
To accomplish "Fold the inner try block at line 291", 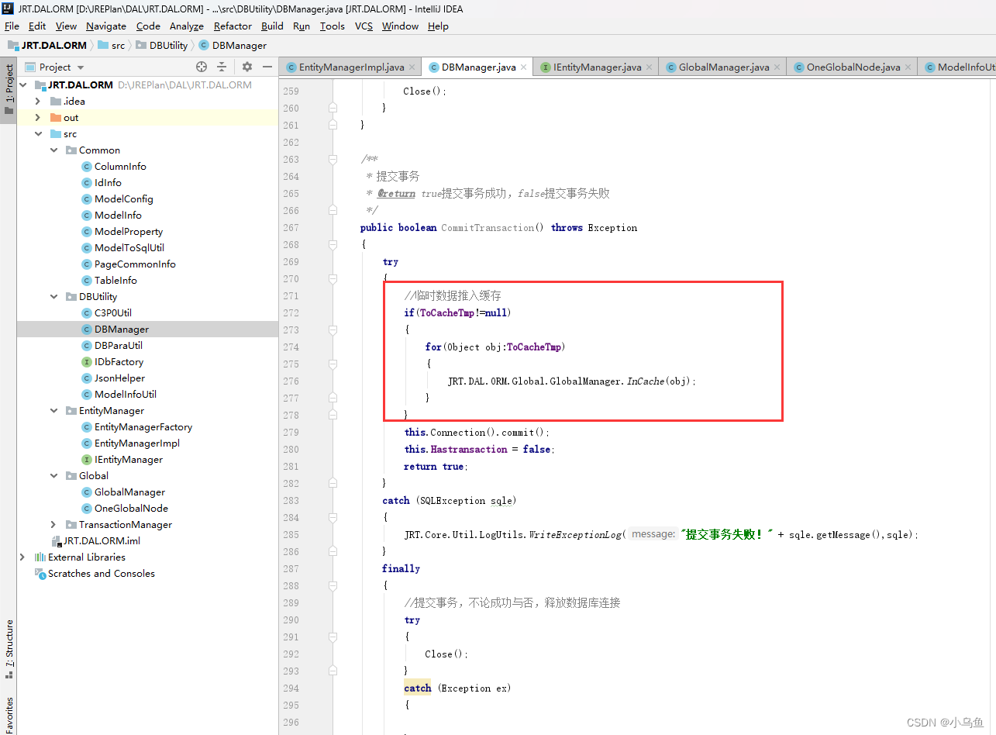I will point(333,637).
